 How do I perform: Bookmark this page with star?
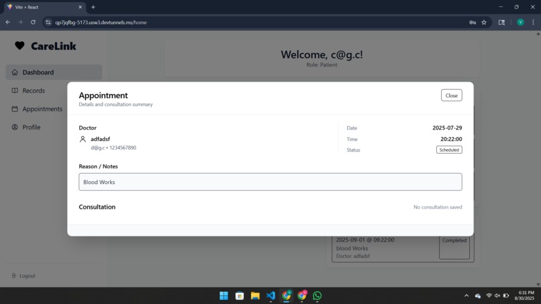click(484, 22)
